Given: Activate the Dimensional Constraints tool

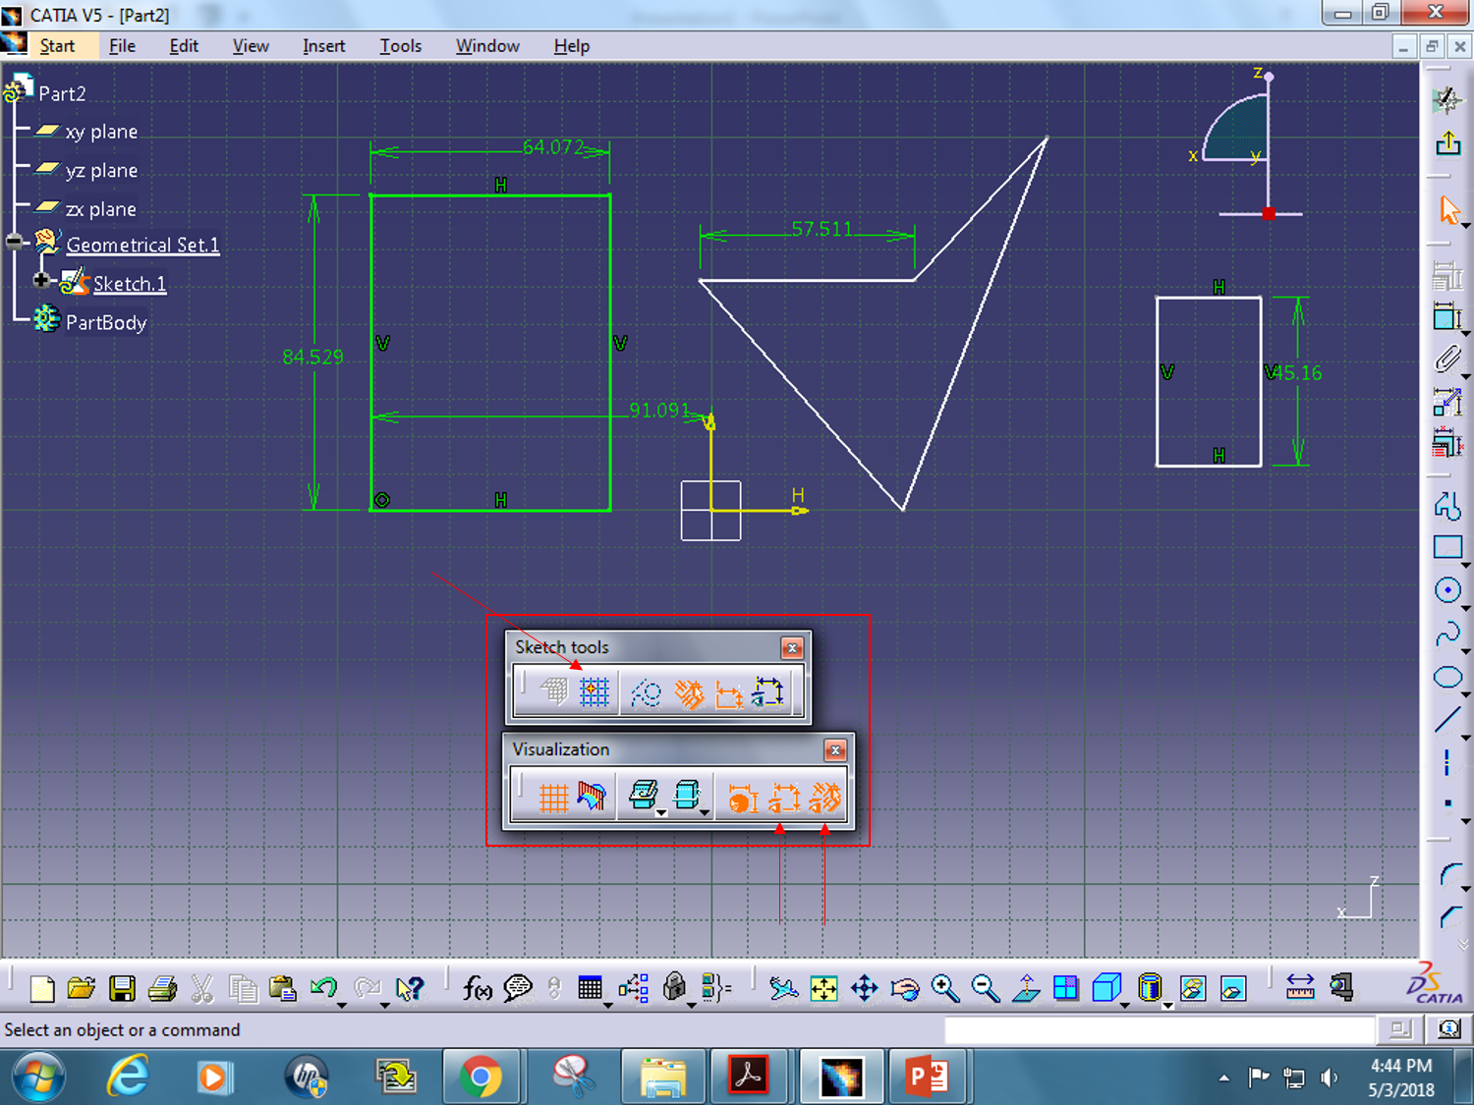Looking at the screenshot, I should click(x=730, y=692).
